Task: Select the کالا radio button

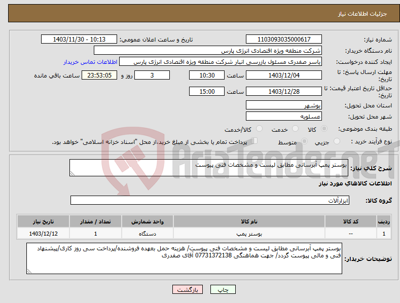Action: tap(324, 129)
